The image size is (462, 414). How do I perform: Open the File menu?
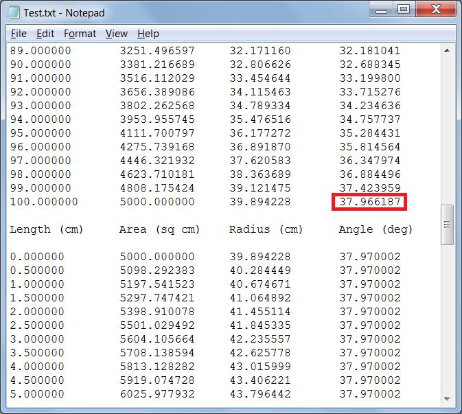tap(19, 34)
